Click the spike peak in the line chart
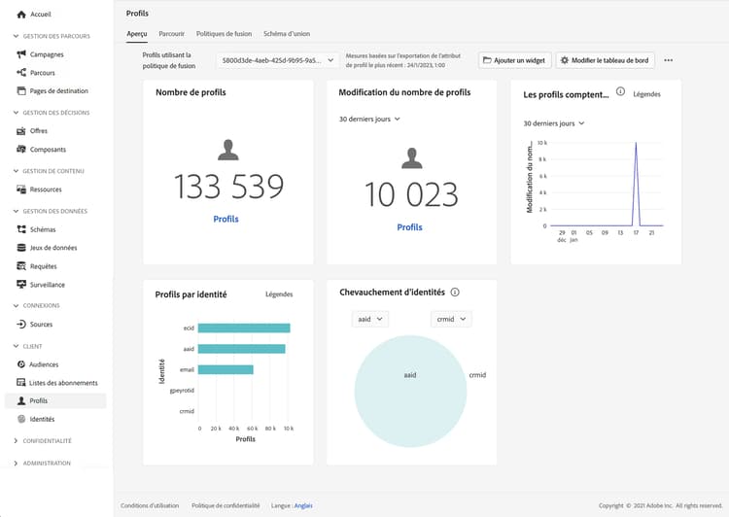 coord(636,143)
